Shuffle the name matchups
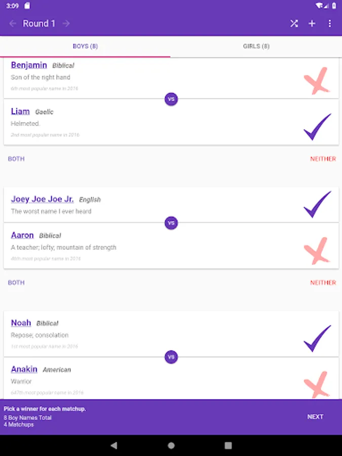The image size is (342, 456). 294,23
